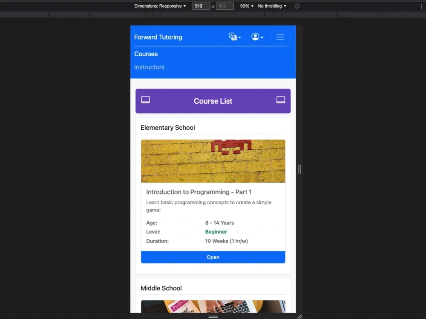Image resolution: width=426 pixels, height=319 pixels.
Task: Click the Beginner level label
Action: [216, 232]
